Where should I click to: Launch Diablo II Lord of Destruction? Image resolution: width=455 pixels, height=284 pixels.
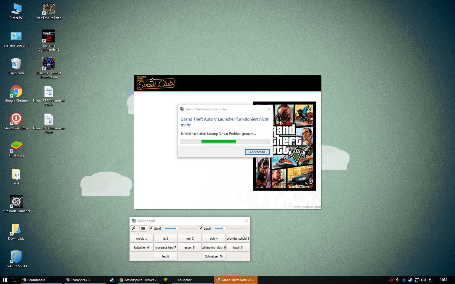pos(49,68)
